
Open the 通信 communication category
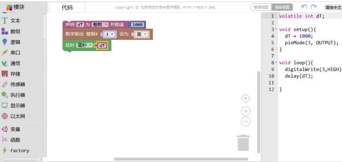point(11,63)
